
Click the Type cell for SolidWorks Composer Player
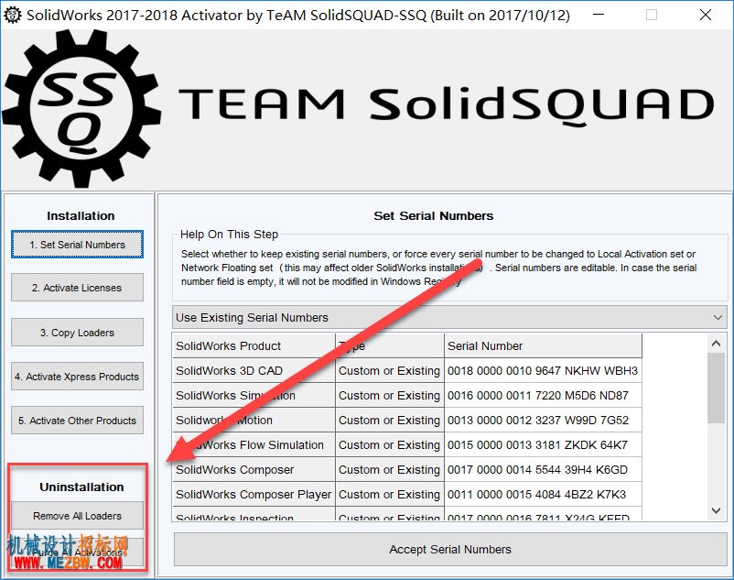[x=390, y=494]
